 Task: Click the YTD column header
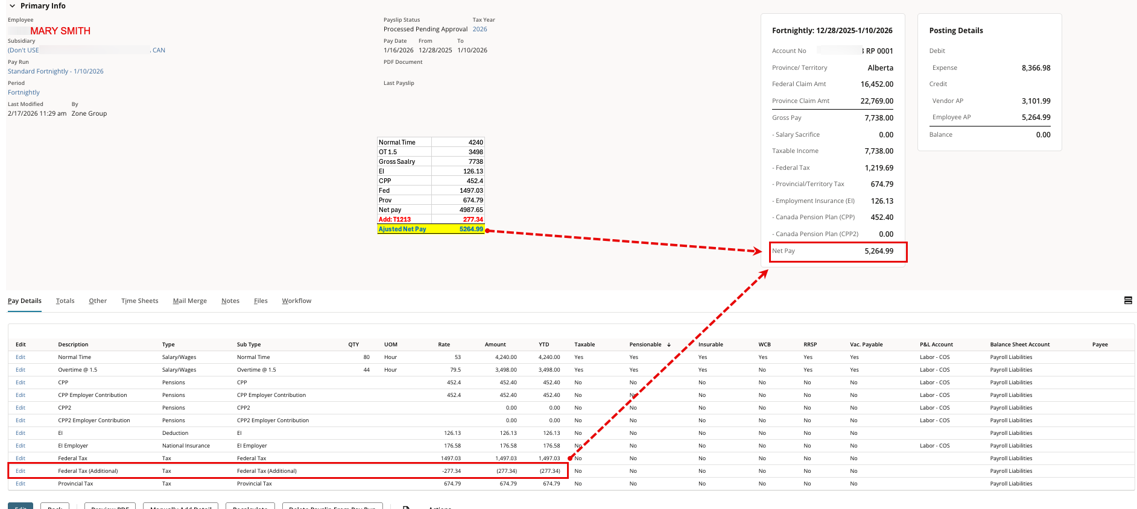click(x=544, y=345)
